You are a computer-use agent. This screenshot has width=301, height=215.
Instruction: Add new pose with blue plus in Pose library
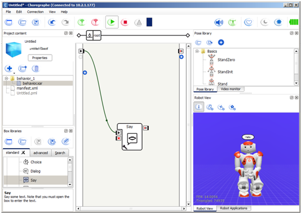[x=221, y=42]
